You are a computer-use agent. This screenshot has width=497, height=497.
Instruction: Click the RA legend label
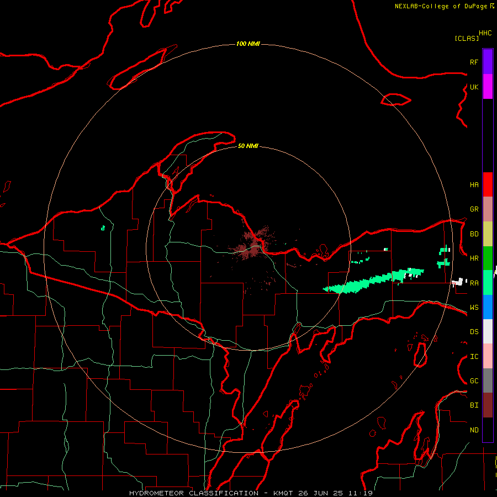[x=474, y=283]
